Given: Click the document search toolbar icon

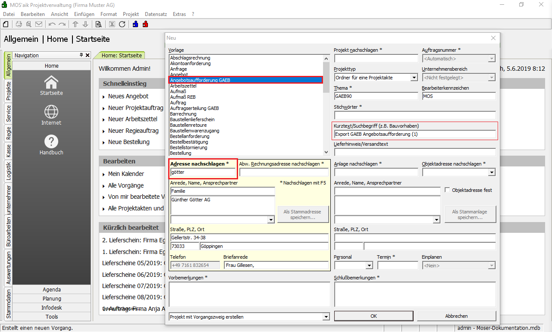Looking at the screenshot, I should click(x=98, y=24).
